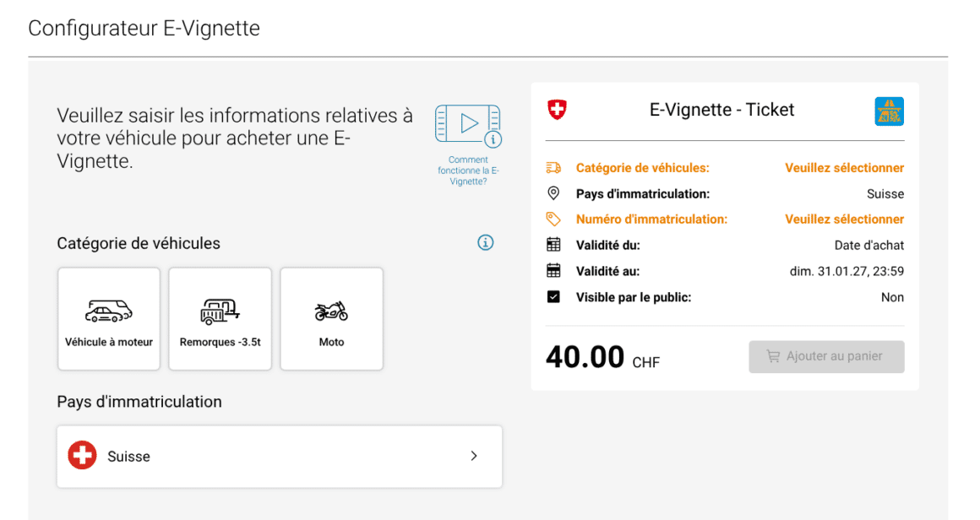Click the cart icon in Ajouter au panier
Image resolution: width=980 pixels, height=520 pixels.
(x=774, y=356)
